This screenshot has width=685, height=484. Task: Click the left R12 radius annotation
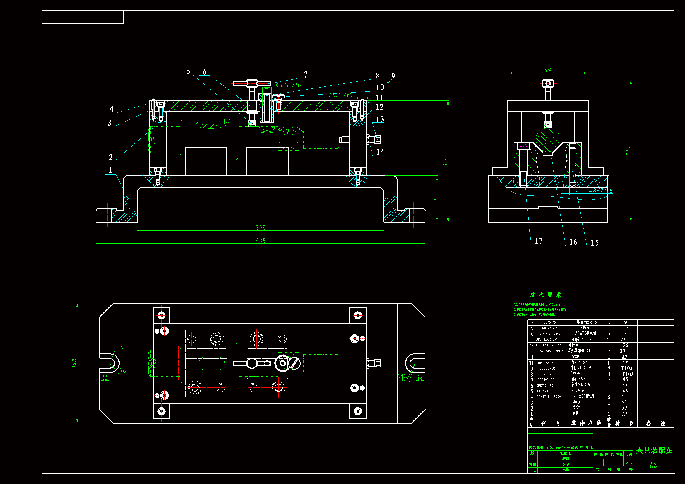coord(119,348)
